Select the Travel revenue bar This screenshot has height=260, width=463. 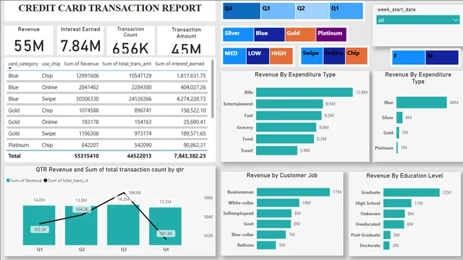click(x=276, y=150)
